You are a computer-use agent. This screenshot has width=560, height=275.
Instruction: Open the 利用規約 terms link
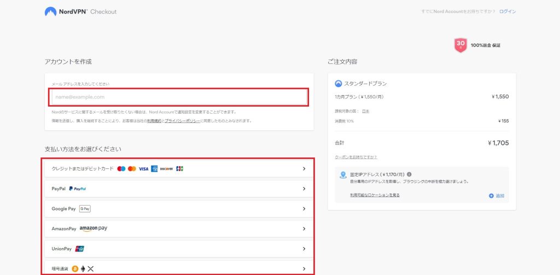(154, 121)
